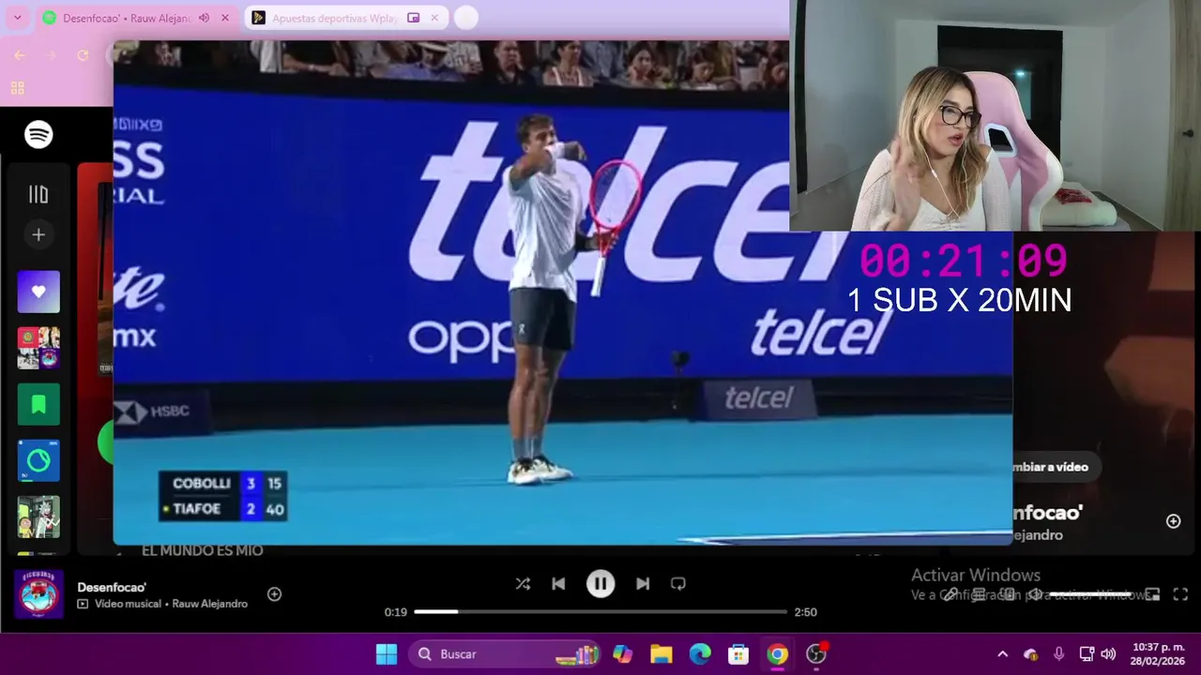Screen dimensions: 1201x675
Task: Close the Desenfocao' browser tab
Action: (x=225, y=18)
